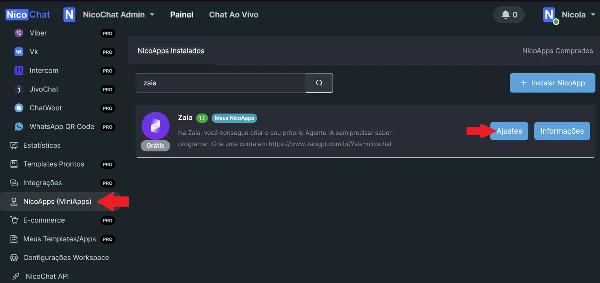600x283 pixels.
Task: Switch to NicoApps Comprados tab
Action: coord(557,51)
